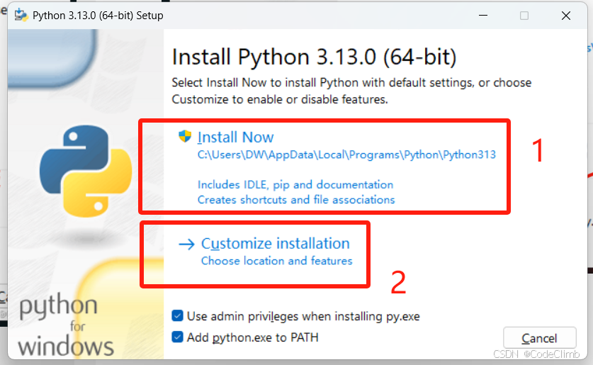
Task: Cancel the Python setup
Action: pyautogui.click(x=540, y=338)
